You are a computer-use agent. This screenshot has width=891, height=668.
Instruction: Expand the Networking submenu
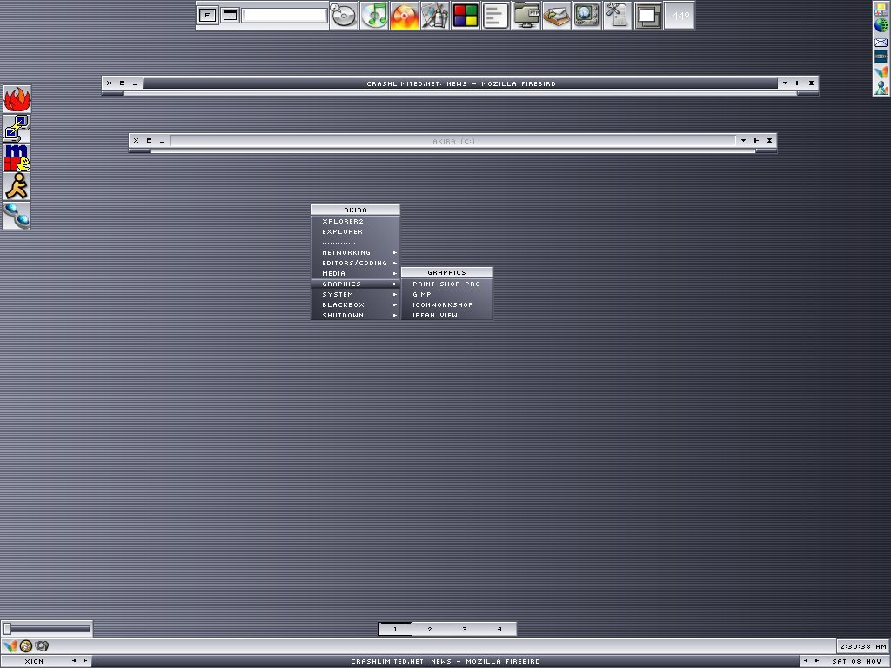(355, 252)
